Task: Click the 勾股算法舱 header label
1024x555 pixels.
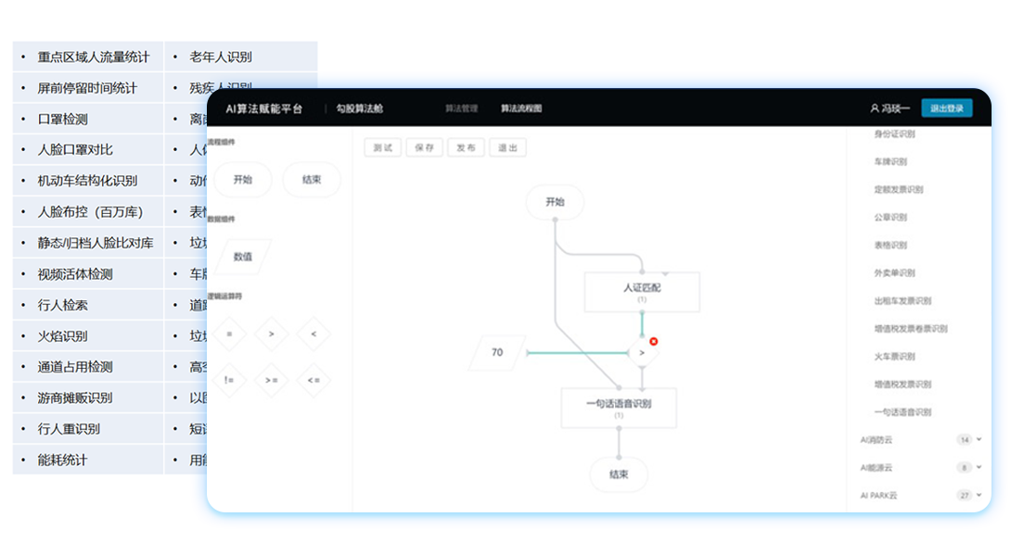Action: coord(360,108)
